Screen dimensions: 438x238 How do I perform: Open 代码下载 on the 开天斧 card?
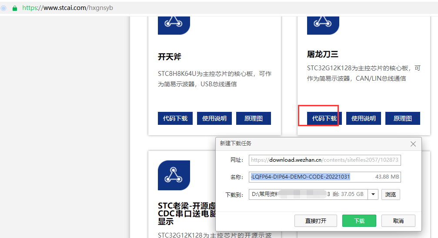175,118
